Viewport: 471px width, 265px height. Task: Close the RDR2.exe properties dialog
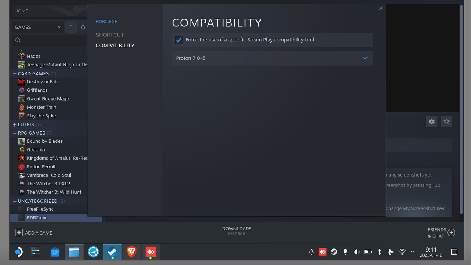[x=381, y=8]
